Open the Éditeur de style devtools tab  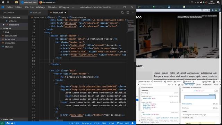(x=144, y=82)
